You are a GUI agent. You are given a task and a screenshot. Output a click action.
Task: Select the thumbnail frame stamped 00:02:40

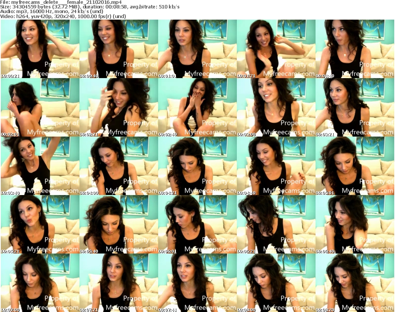(x=197, y=107)
